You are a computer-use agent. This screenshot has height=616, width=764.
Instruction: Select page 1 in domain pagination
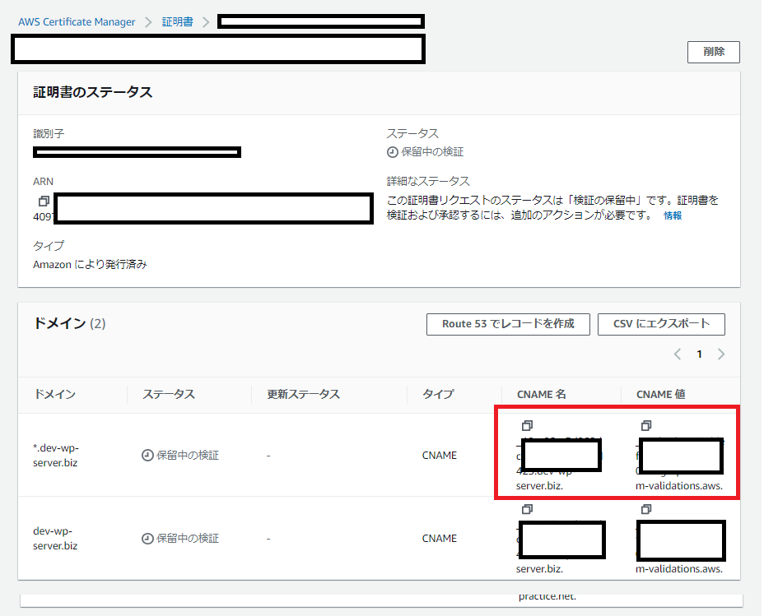[x=700, y=354]
